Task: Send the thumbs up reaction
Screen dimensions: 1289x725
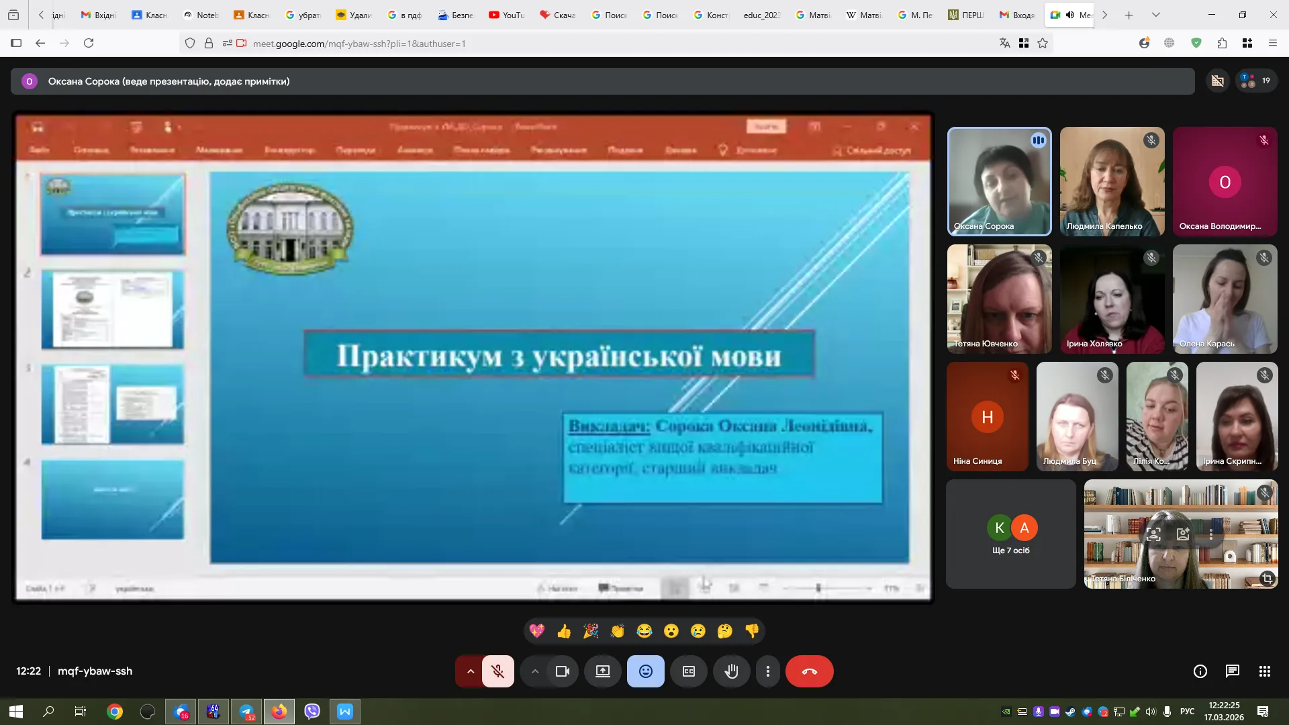Action: (x=564, y=631)
